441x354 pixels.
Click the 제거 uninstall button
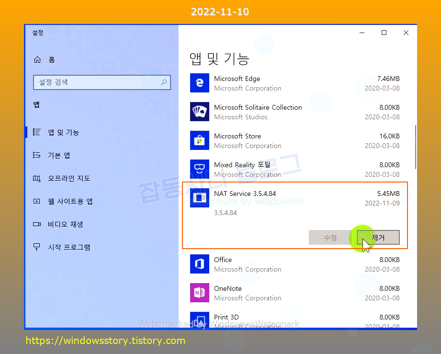(x=378, y=238)
